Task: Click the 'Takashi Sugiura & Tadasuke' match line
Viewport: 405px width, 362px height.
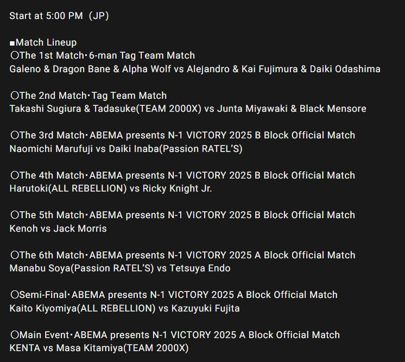Action: coord(188,109)
